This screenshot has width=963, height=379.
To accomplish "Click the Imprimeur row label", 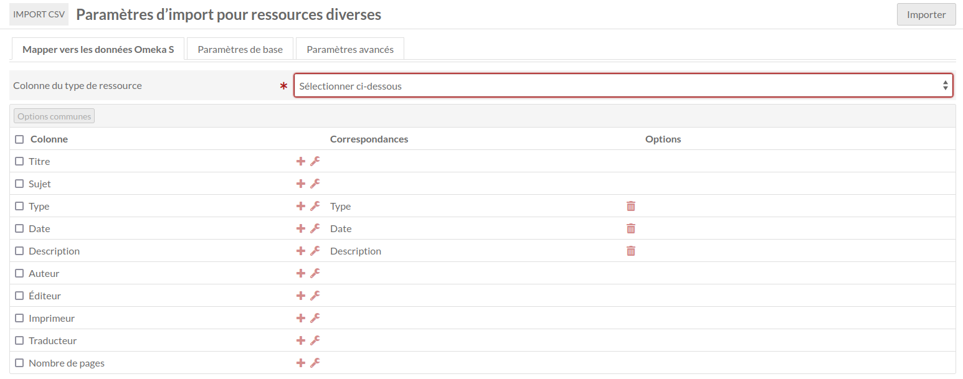I will pos(52,318).
